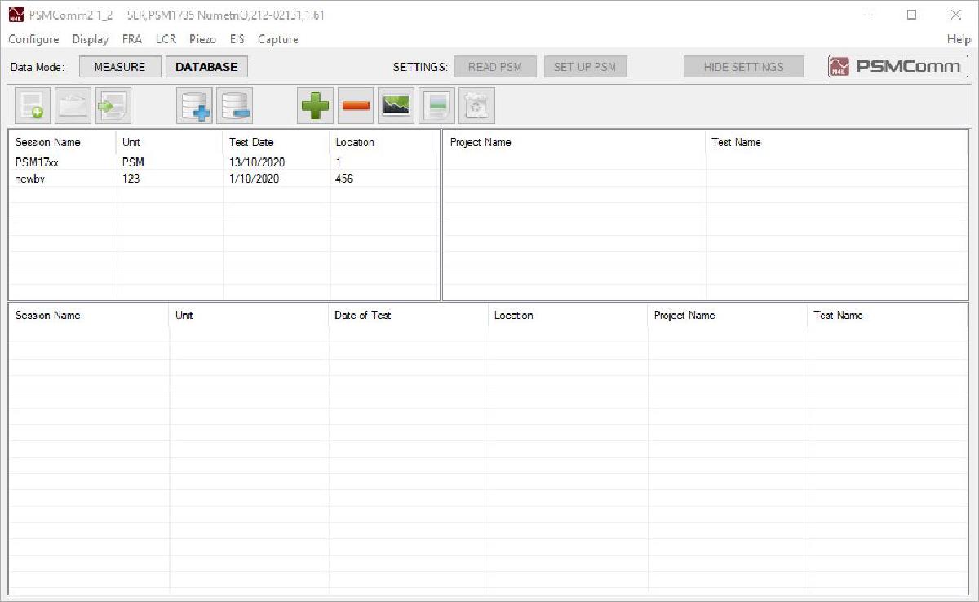The width and height of the screenshot is (979, 602).
Task: Create a new session using the toolbar icon
Action: click(33, 105)
